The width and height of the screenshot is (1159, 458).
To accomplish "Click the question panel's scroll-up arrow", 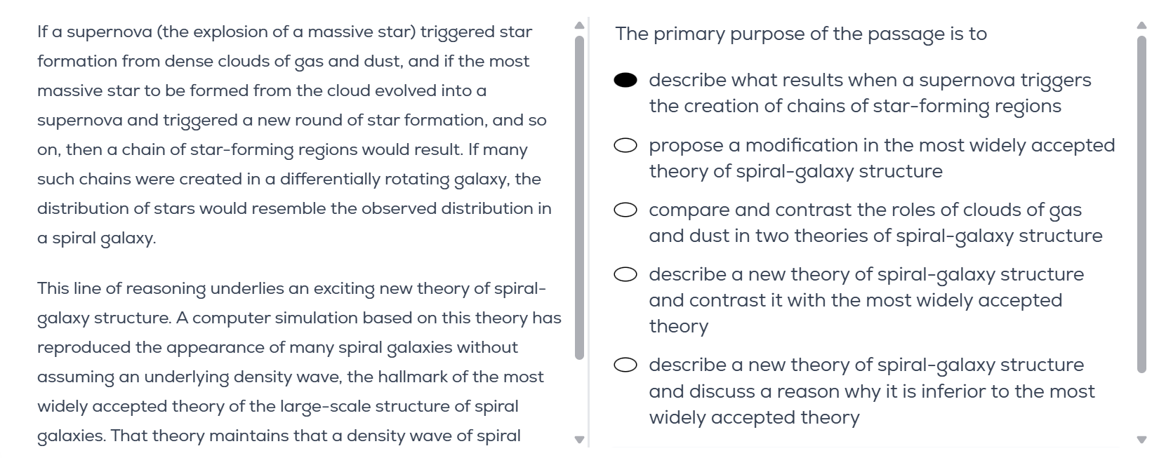I will 1141,26.
